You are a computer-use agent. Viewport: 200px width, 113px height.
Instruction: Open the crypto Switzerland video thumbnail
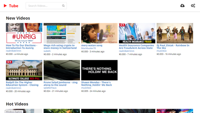(62, 33)
